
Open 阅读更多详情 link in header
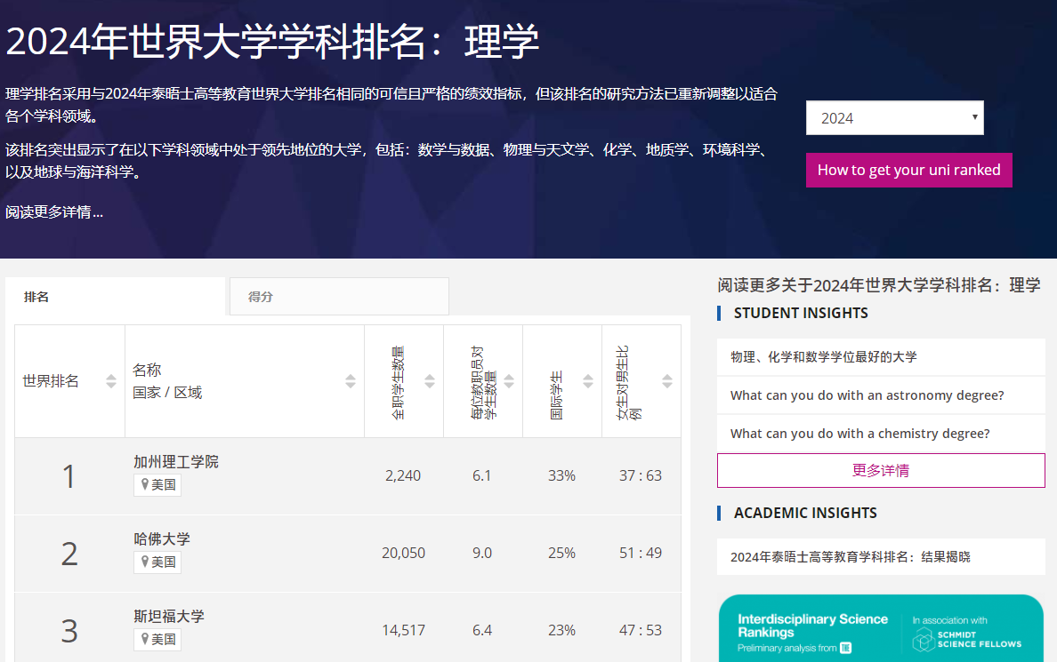[x=54, y=212]
